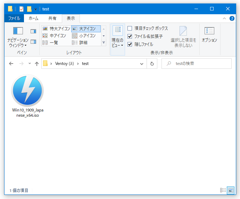Click the New folder quick access icon
This screenshot has width=240, height=199.
coord(29,9)
